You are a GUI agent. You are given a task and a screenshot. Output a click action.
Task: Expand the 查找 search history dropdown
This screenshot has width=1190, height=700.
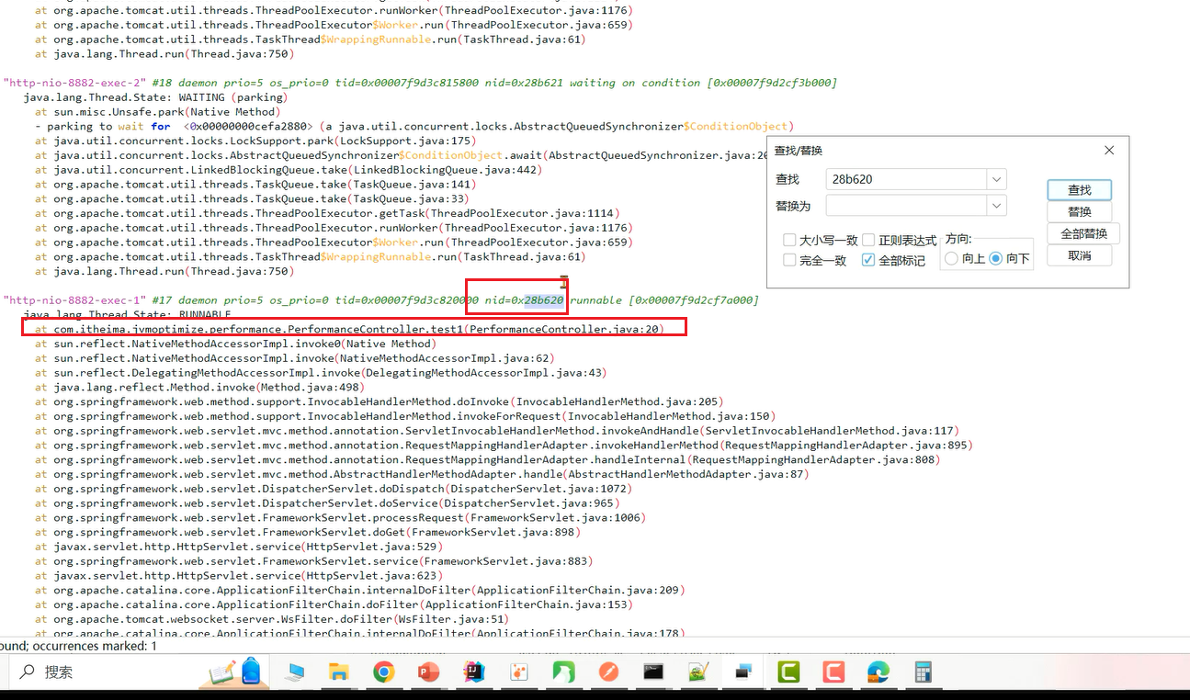(x=997, y=179)
